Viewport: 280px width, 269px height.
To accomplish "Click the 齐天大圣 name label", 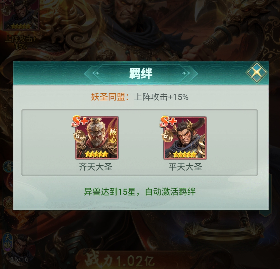I will pyautogui.click(x=96, y=167).
